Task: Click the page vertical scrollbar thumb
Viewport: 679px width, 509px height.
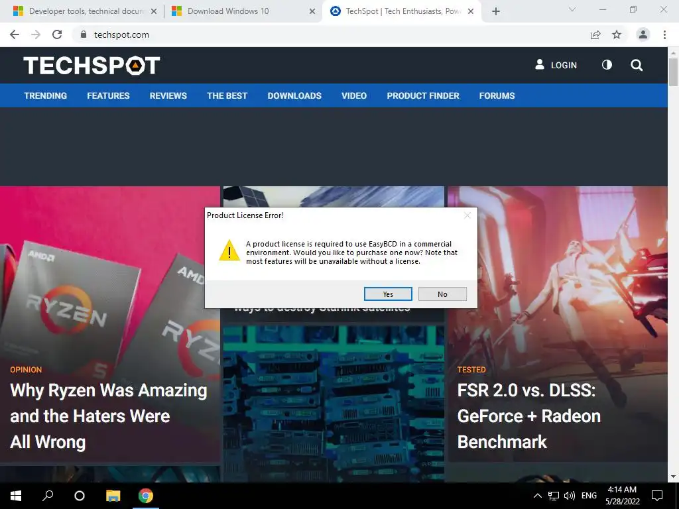Action: coord(673,72)
